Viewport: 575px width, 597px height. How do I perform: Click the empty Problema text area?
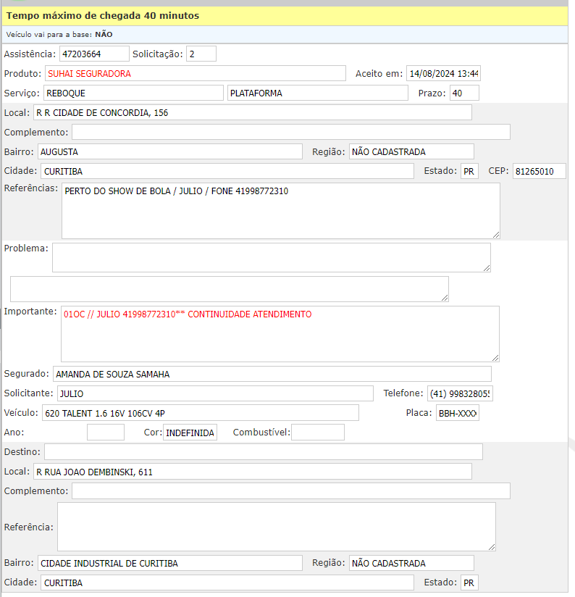[x=271, y=257]
